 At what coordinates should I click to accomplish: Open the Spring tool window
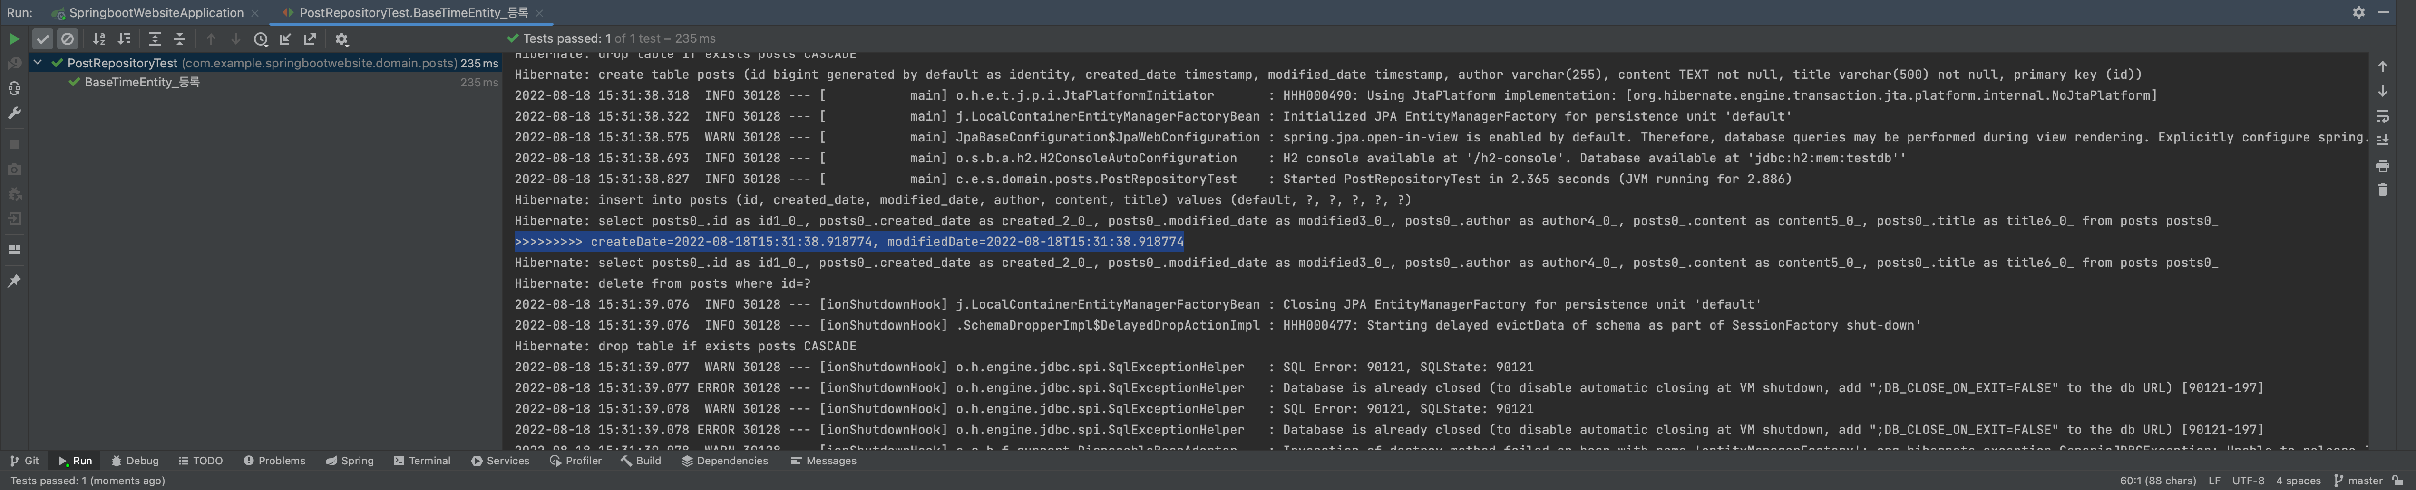point(350,461)
